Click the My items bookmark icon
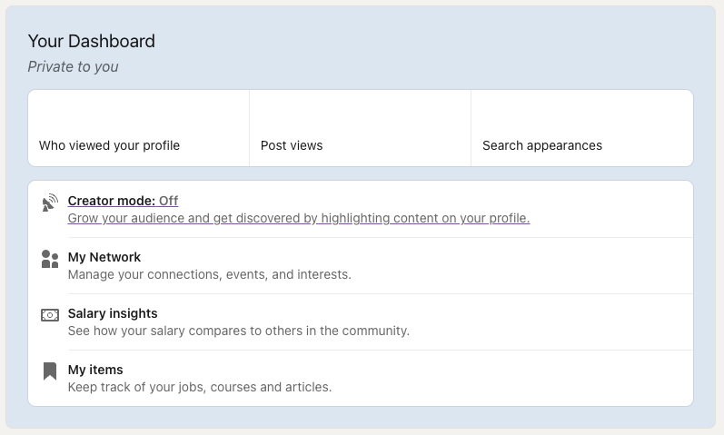Viewport: 724px width, 435px height. [50, 371]
